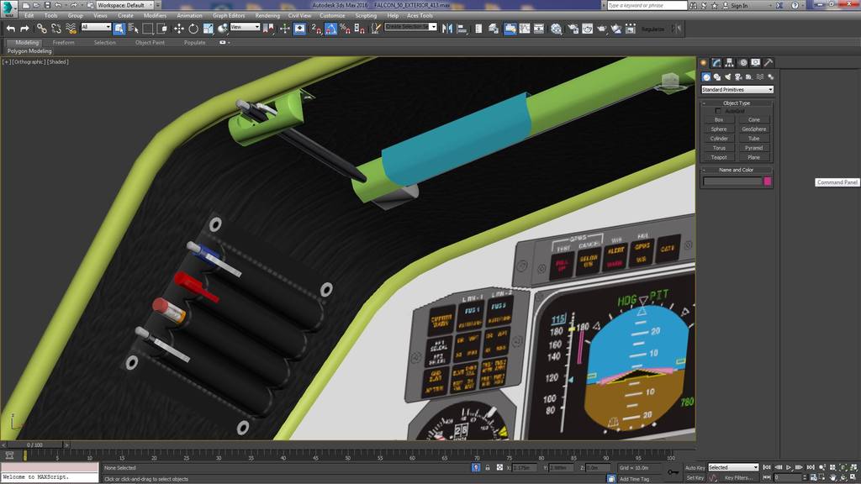Click the magenta object color swatch
861x484 pixels.
pos(768,181)
